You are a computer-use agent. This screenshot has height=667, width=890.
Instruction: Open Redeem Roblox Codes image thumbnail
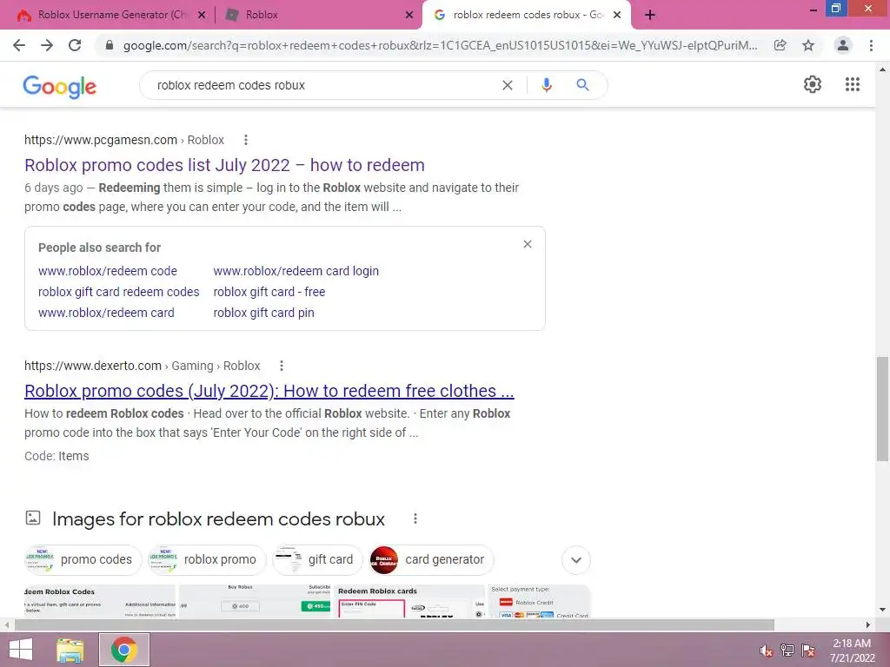pyautogui.click(x=100, y=602)
